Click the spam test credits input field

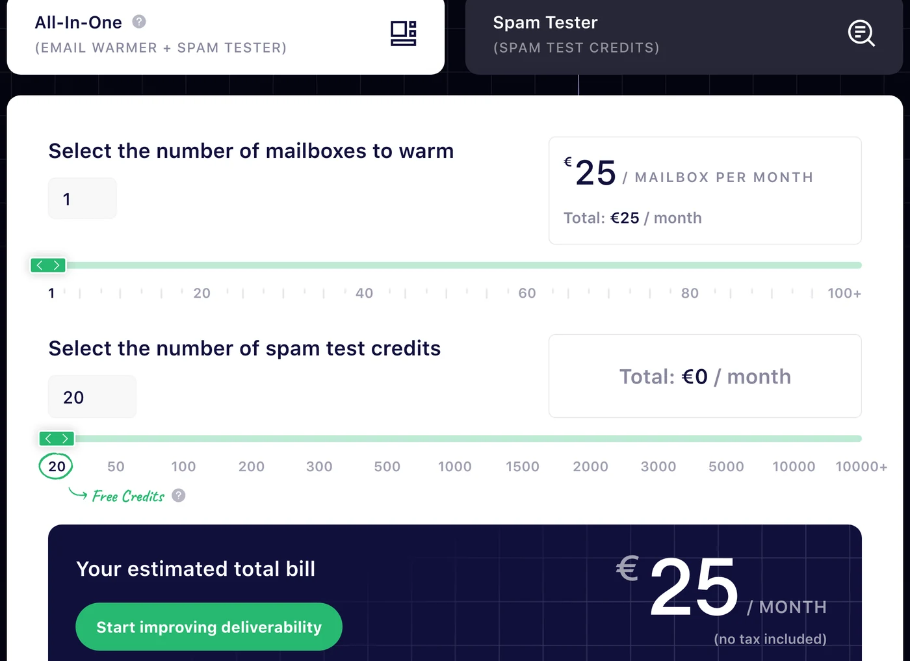point(92,396)
